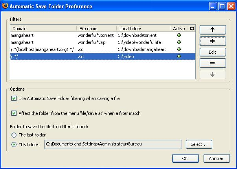Close the Automatic Save Folder Preference window

pos(231,6)
